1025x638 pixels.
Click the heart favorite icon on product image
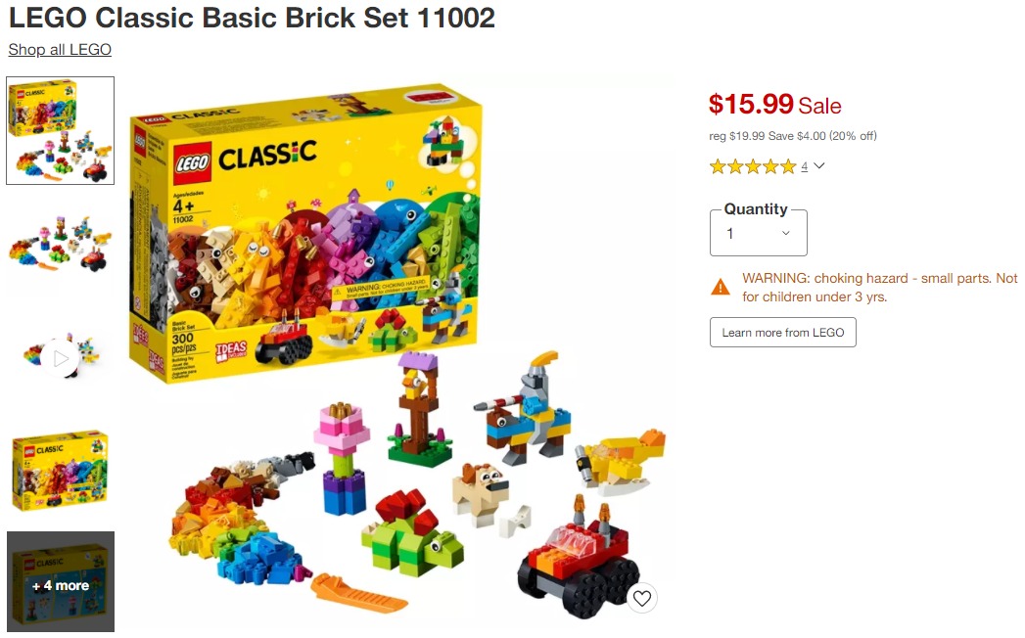[x=641, y=598]
